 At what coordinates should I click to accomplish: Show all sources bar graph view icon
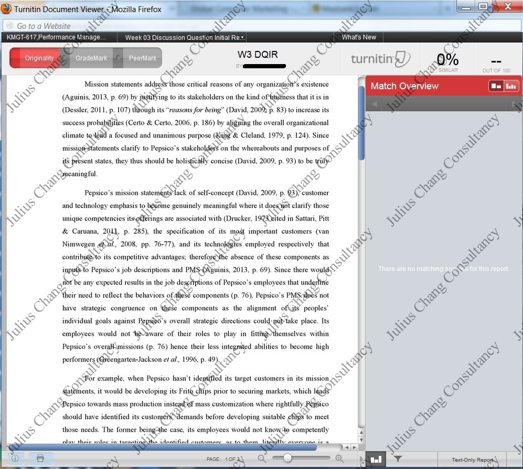coord(511,86)
